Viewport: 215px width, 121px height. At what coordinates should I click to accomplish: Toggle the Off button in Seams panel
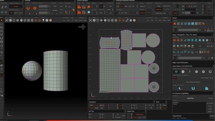point(11,13)
